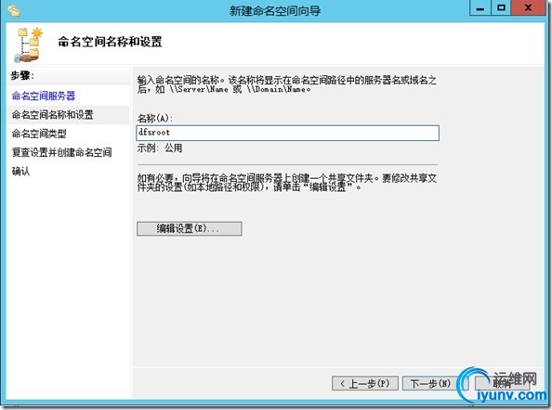
Task: Click the 名称 input field containing dfsroot
Action: [288, 133]
